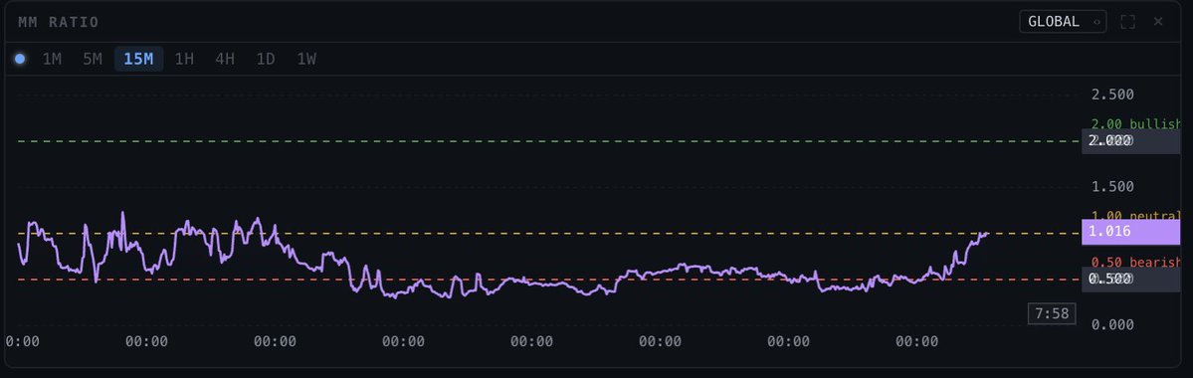
Task: Click the 0.000 axis label
Action: (x=1112, y=324)
